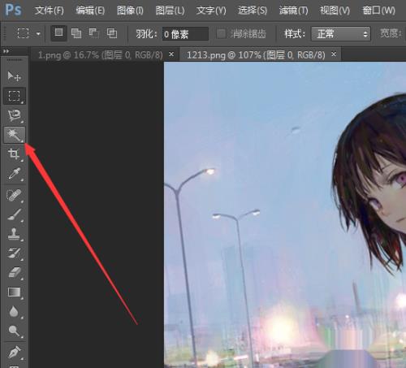Screen dimensions: 406x368
Task: Open the 选择(S) menu
Action: click(253, 11)
